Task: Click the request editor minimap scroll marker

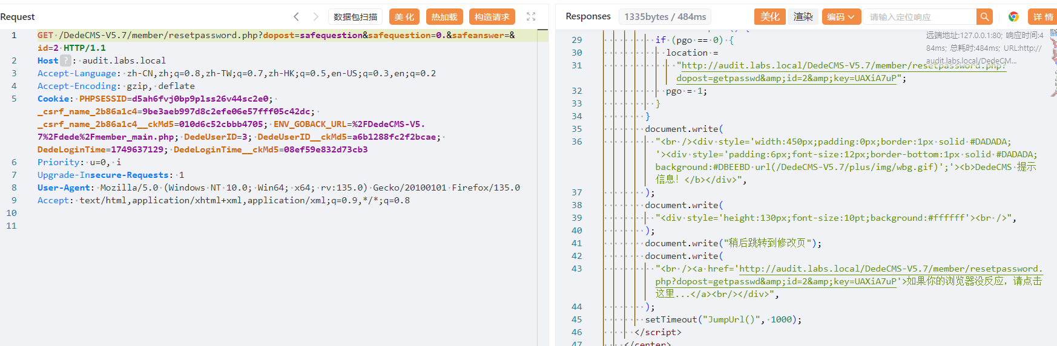Action: [x=543, y=29]
